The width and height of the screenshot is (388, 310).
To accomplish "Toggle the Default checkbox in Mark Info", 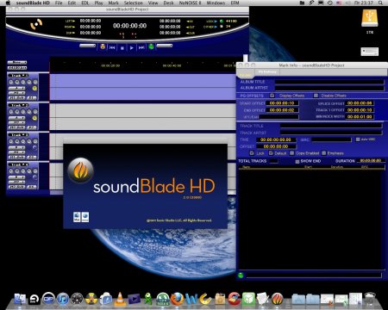I will pos(271,153).
